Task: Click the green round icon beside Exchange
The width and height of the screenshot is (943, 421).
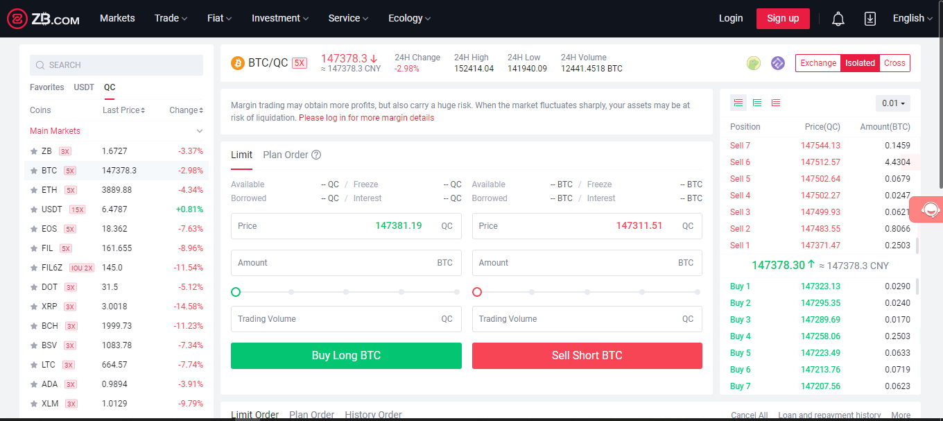Action: click(x=754, y=63)
